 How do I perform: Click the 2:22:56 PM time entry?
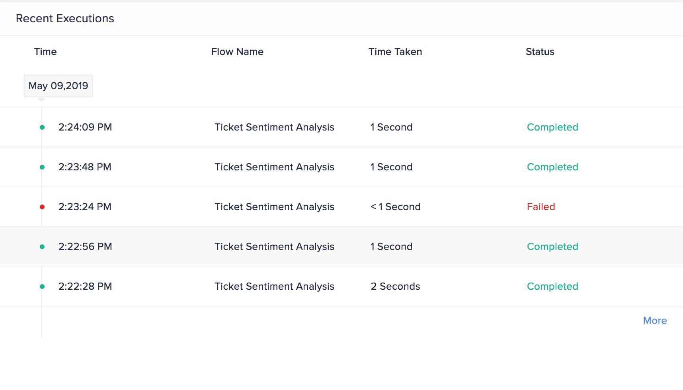(x=85, y=247)
